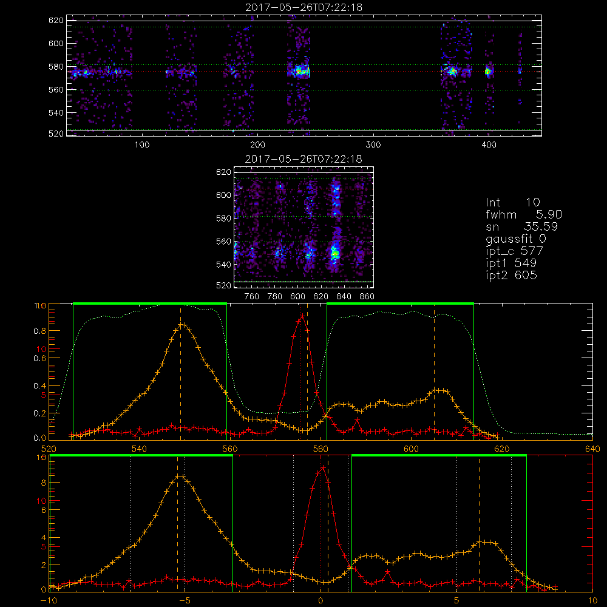
Task: Click the middle plot title 2017-05-26T07:22:18
Action: [x=304, y=159]
